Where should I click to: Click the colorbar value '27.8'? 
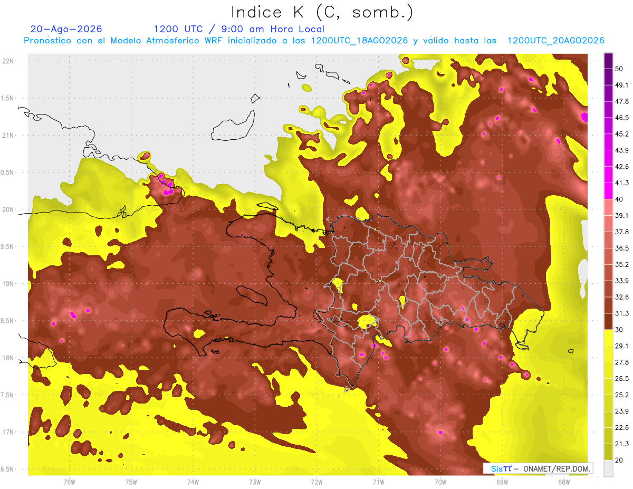click(x=622, y=362)
